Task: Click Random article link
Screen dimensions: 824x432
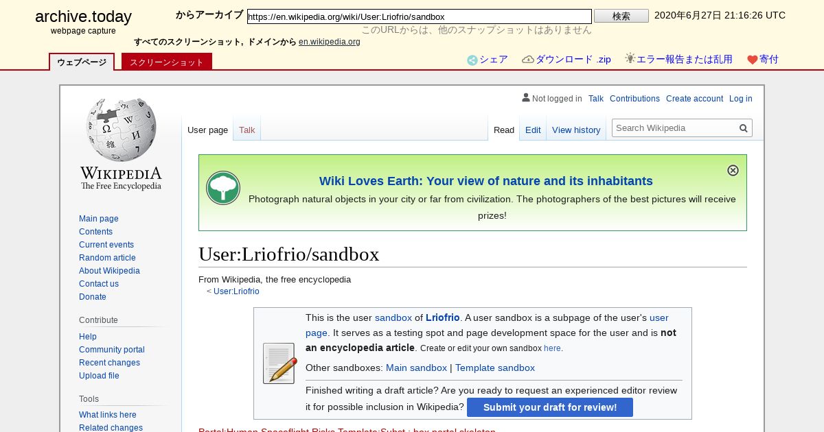Action: 107,258
